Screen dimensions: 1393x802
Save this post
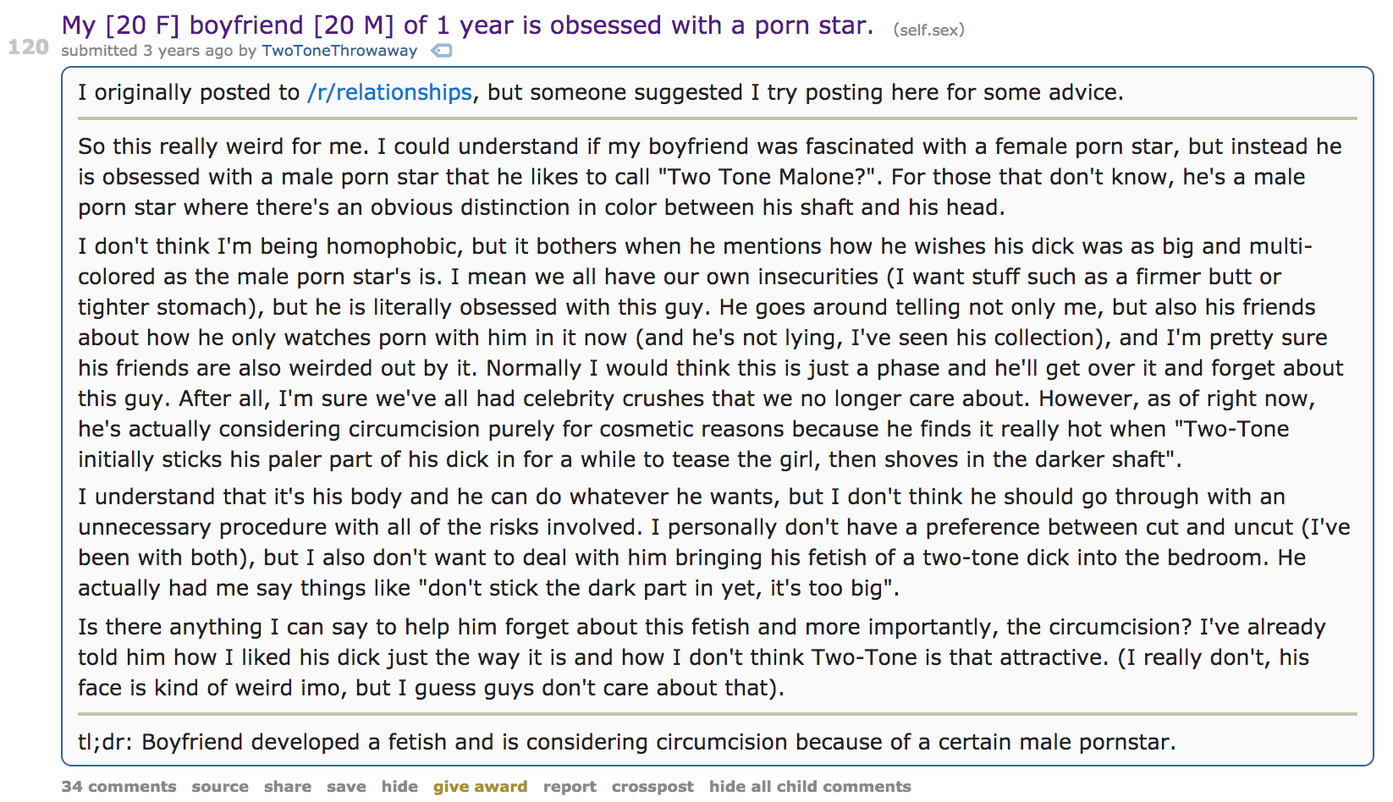click(x=346, y=786)
